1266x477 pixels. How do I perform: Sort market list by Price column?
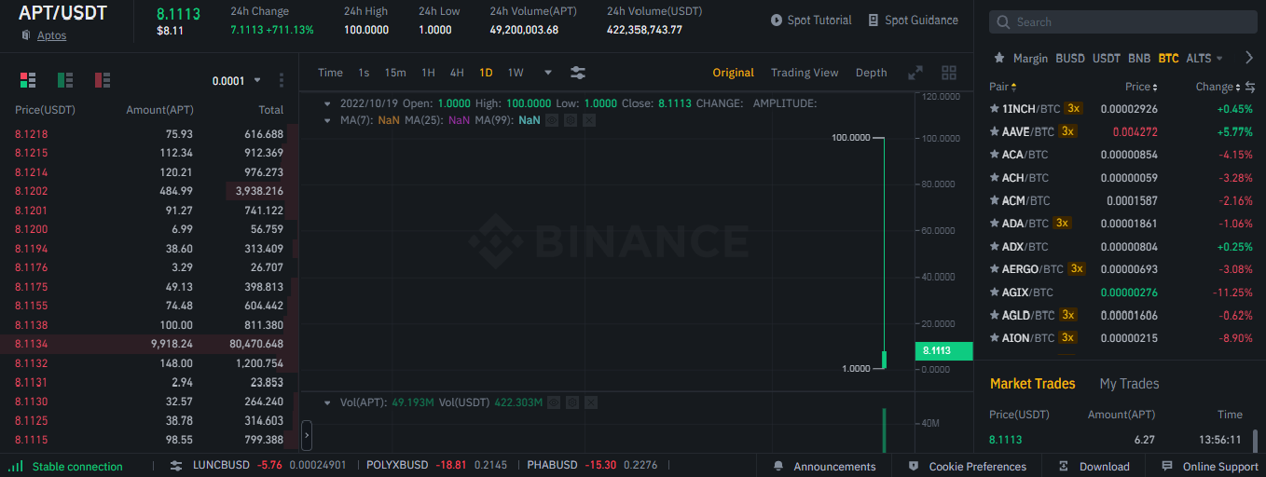click(1141, 87)
